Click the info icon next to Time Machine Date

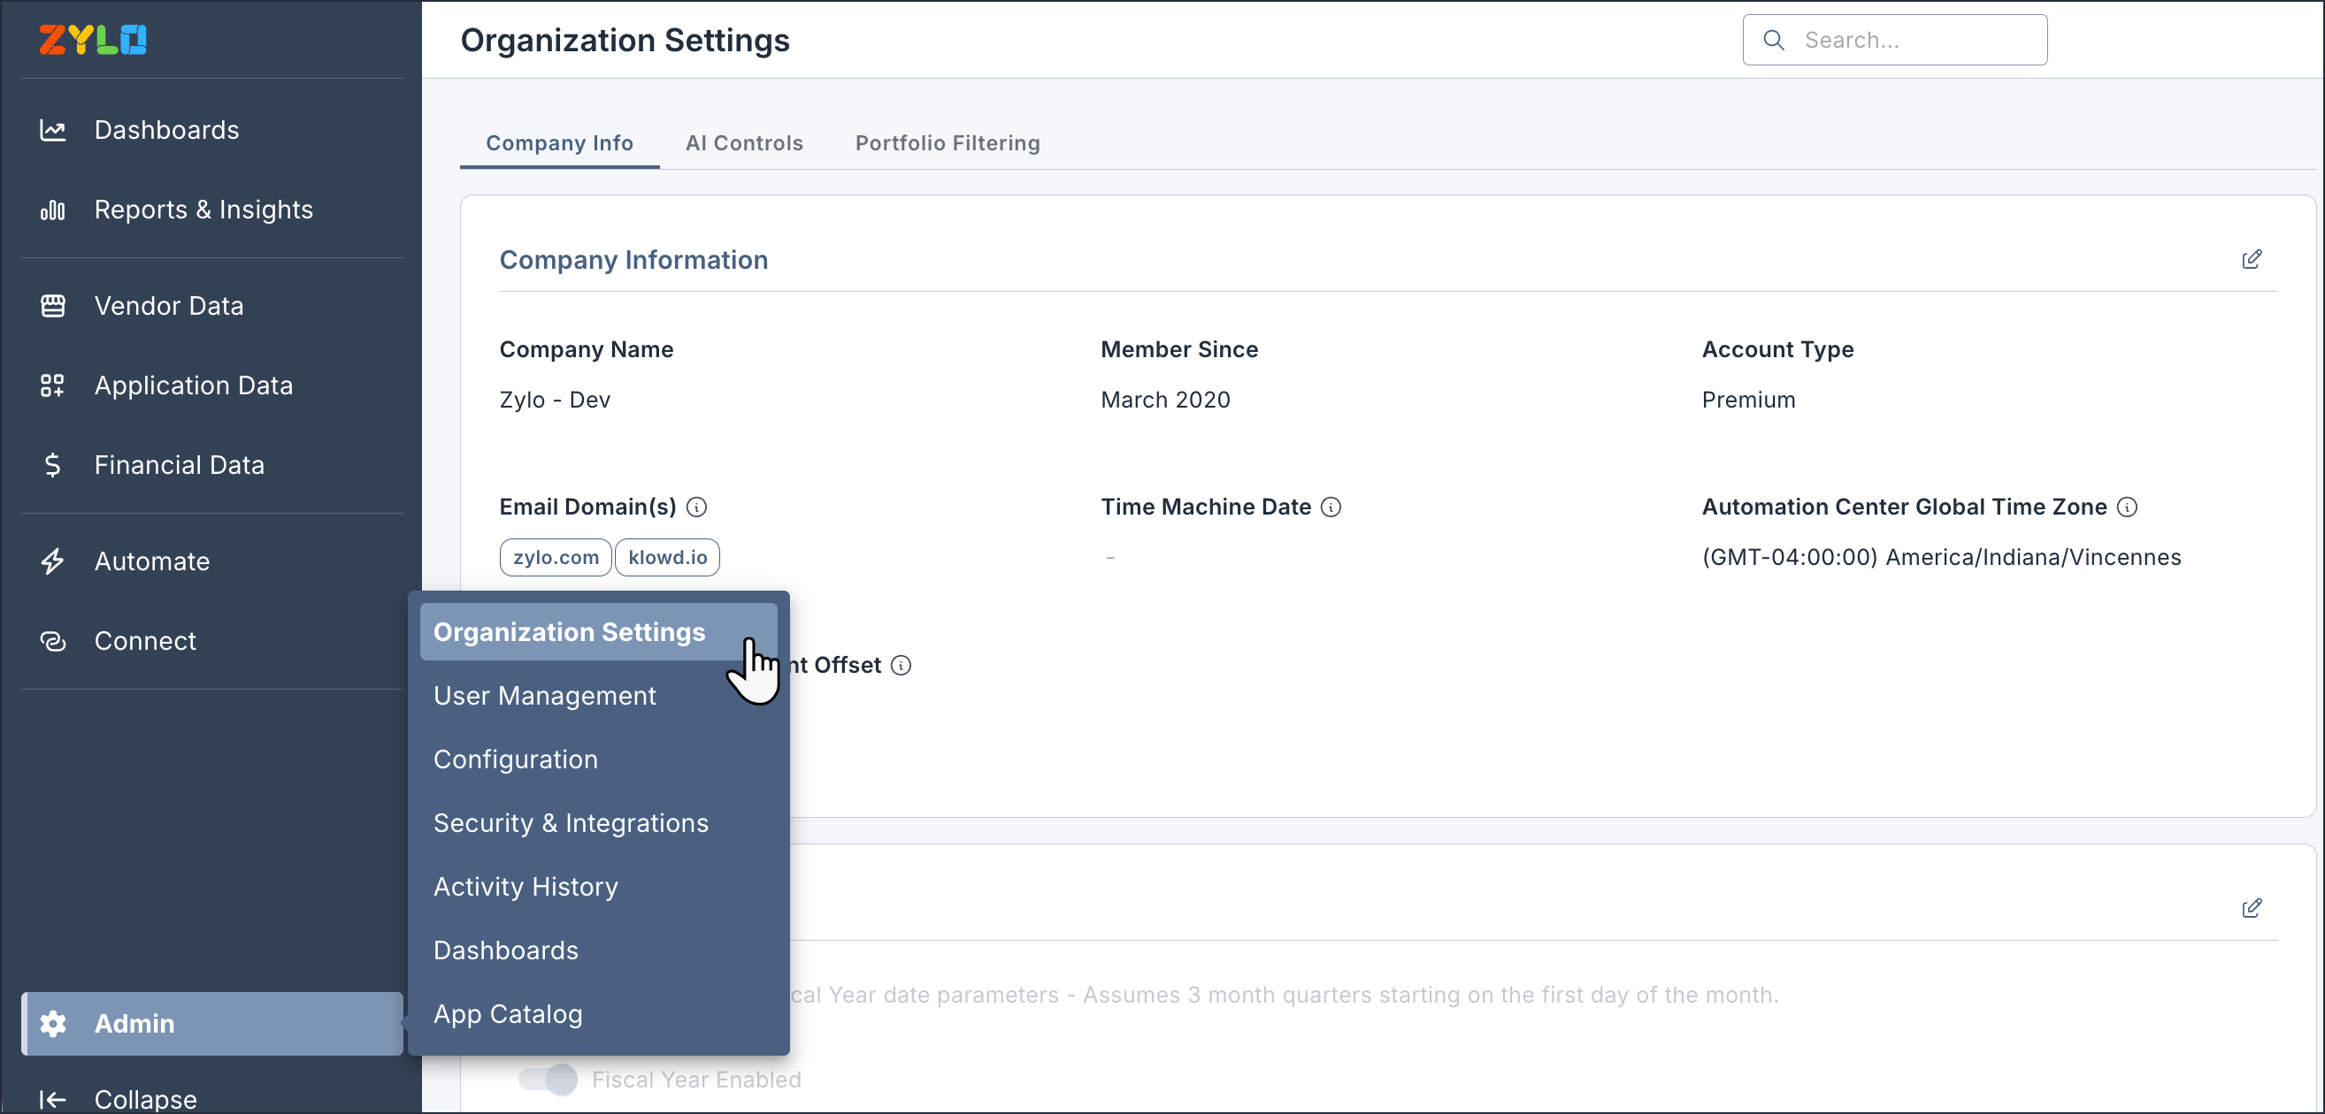click(x=1331, y=507)
